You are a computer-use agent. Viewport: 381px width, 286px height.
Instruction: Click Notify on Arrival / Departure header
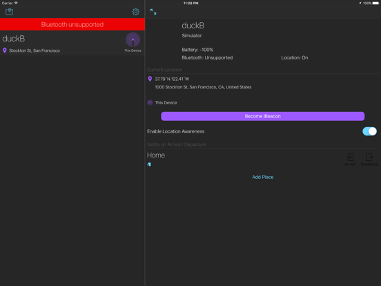177,144
